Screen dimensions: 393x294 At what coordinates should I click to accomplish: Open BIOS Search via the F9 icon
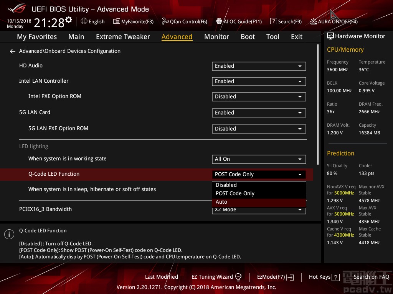(286, 22)
